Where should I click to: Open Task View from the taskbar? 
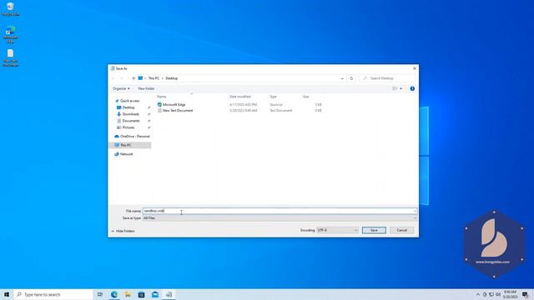(100, 294)
